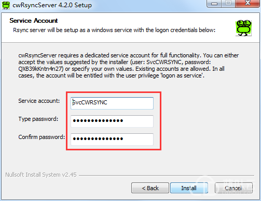
Task: Click the Nullsoft Install System v2.45 text
Action: 41,175
